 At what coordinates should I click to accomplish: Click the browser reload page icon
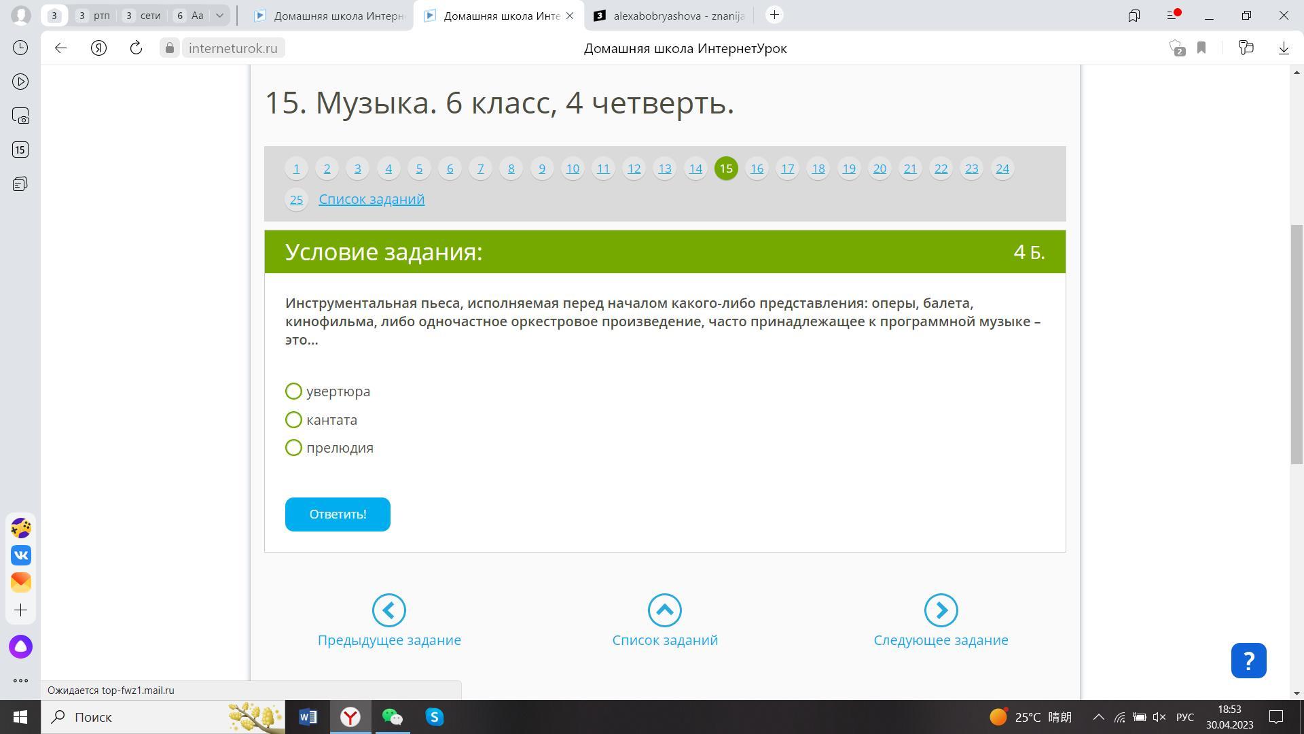[x=136, y=48]
